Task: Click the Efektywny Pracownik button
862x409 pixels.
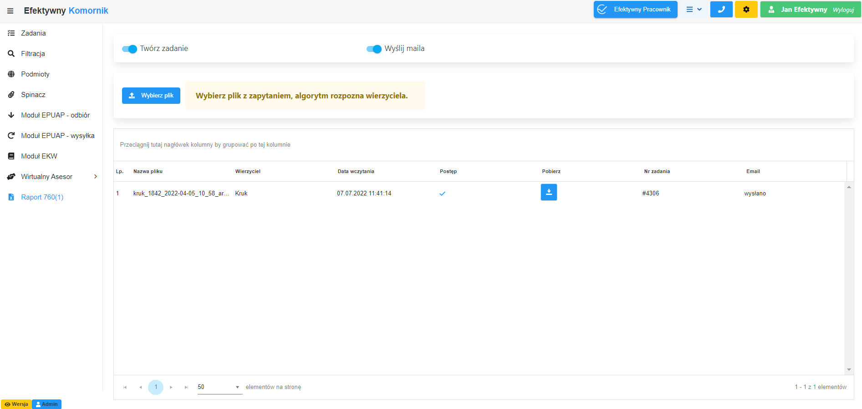Action: pos(635,10)
